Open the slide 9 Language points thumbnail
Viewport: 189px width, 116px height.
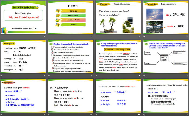point(23,97)
